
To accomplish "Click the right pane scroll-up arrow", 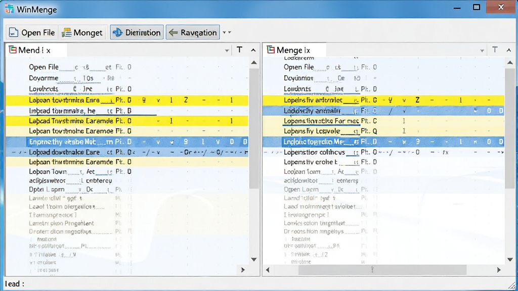I will point(510,62).
